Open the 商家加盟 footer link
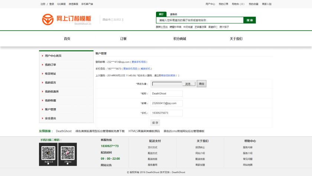This screenshot has width=312, height=176. click(200, 165)
